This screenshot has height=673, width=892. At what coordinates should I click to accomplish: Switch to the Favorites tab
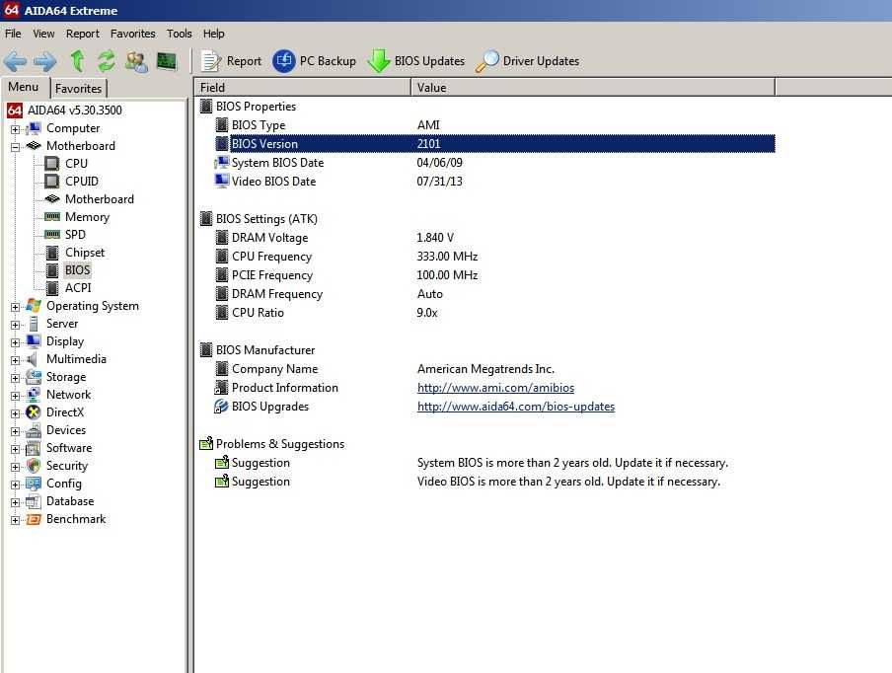[x=79, y=88]
